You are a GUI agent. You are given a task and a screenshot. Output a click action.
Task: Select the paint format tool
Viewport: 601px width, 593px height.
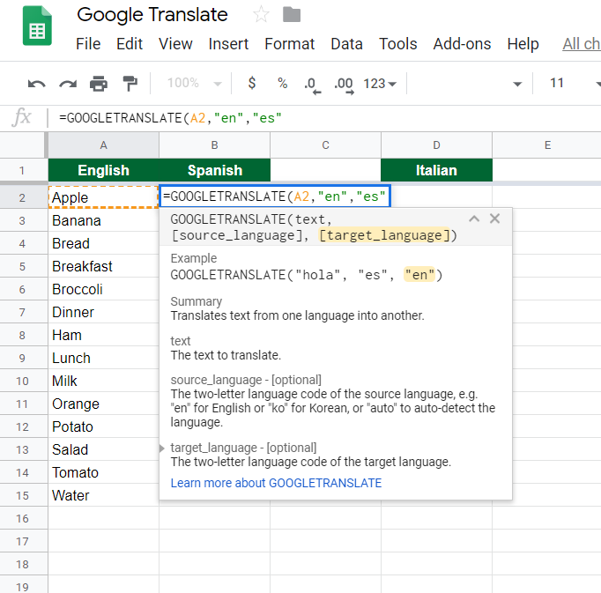pos(130,84)
